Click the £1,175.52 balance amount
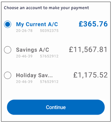The height and width of the screenshot is (123, 112). 90,75
